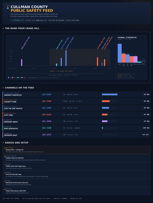Click the County Fire signal level bar
This screenshot has width=153, height=203.
(110, 101)
